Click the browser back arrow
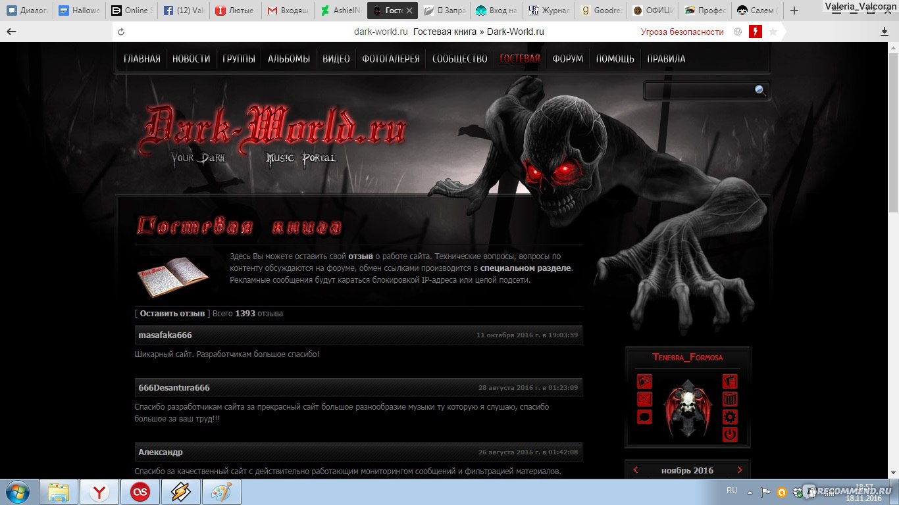The height and width of the screenshot is (505, 899). (x=11, y=32)
